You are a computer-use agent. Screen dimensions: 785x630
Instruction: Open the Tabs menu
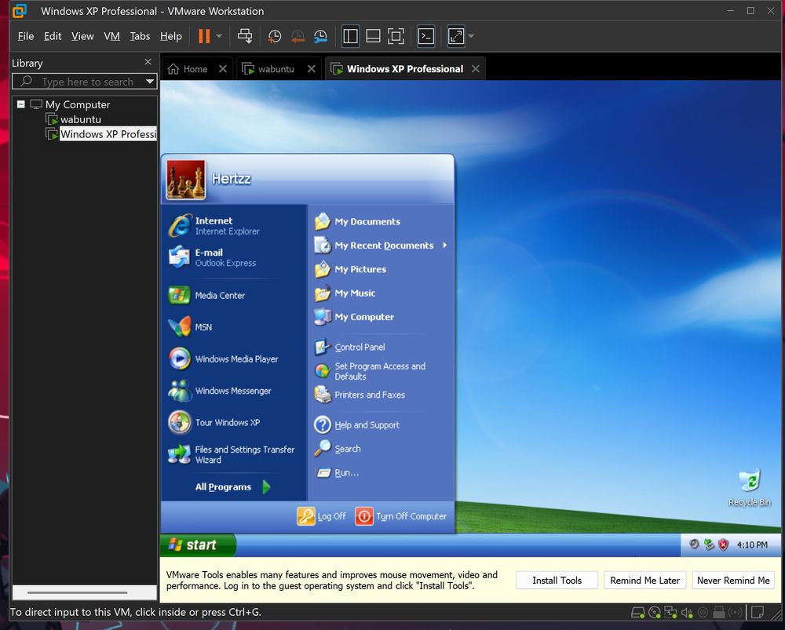click(x=140, y=36)
